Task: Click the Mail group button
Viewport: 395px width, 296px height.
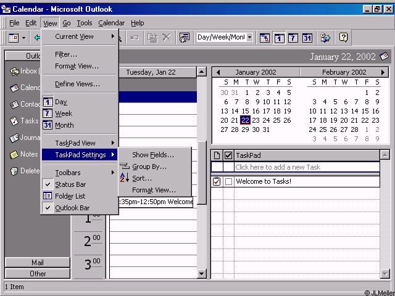Action: click(38, 263)
